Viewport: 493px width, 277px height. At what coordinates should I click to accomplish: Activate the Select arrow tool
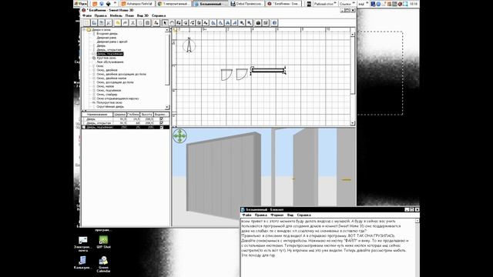[165, 23]
